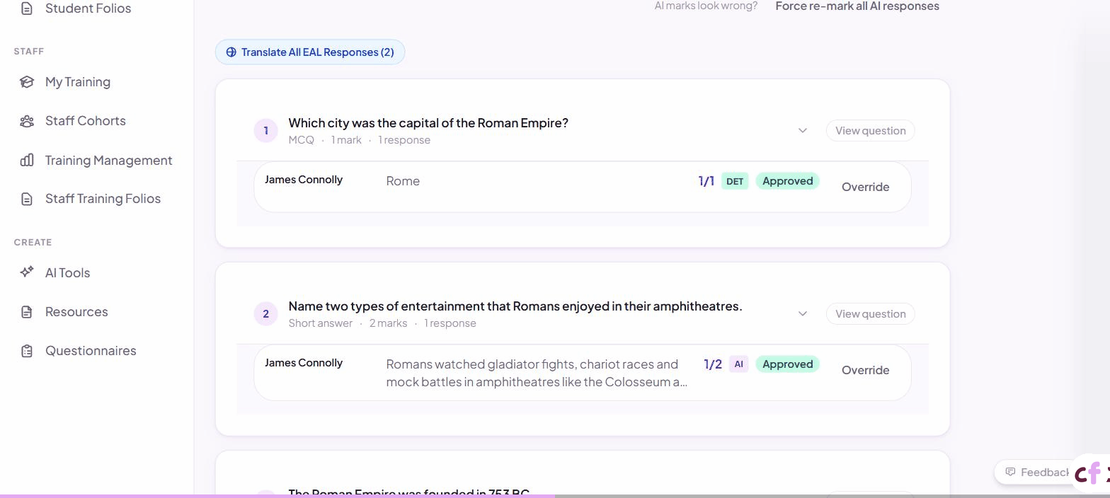This screenshot has height=498, width=1110.
Task: Click the capital of the Roman Empire question title
Action: click(428, 123)
